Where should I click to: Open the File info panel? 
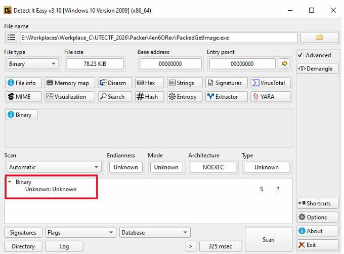[x=23, y=83]
